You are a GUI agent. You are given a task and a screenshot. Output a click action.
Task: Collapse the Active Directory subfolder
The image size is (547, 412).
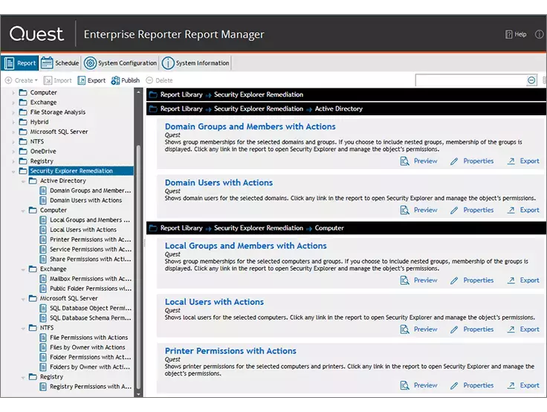point(23,181)
